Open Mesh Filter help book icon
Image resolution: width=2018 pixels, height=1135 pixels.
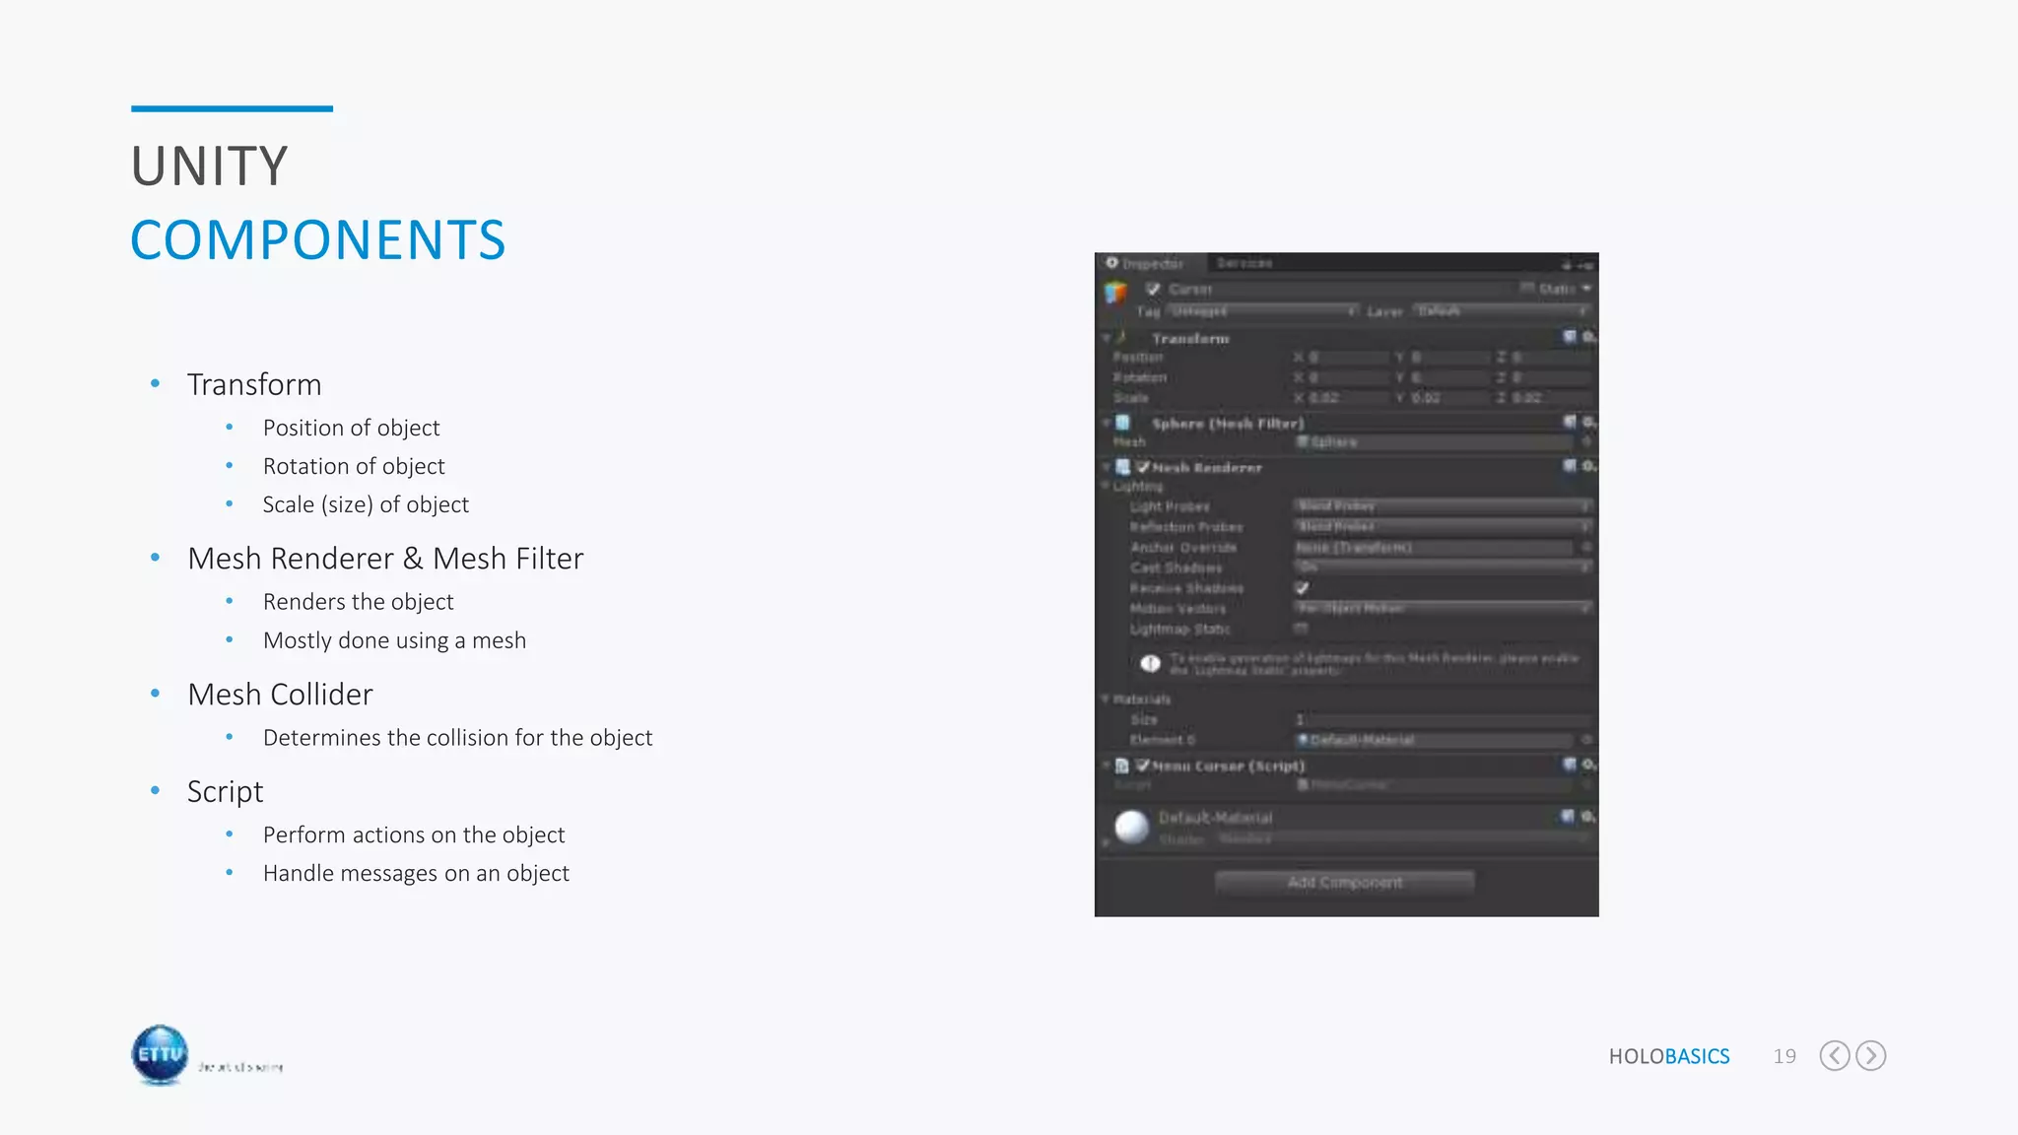[x=1570, y=422]
